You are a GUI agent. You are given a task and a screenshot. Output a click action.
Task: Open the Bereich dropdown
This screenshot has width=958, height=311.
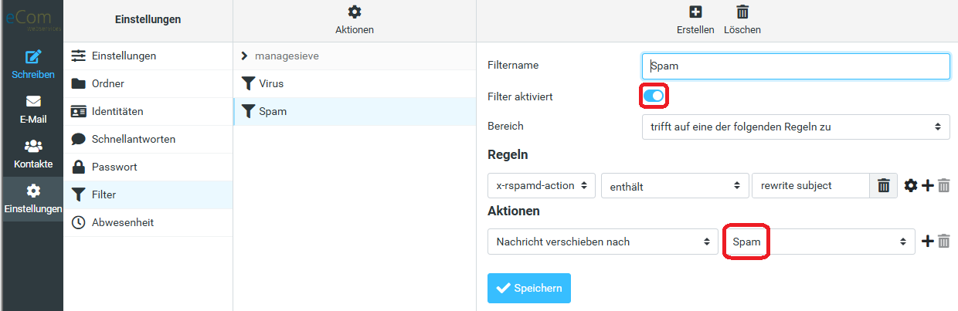coord(796,127)
